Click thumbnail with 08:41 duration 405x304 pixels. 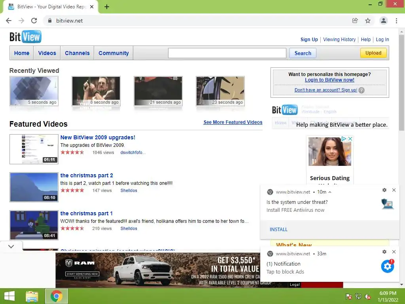(x=34, y=225)
